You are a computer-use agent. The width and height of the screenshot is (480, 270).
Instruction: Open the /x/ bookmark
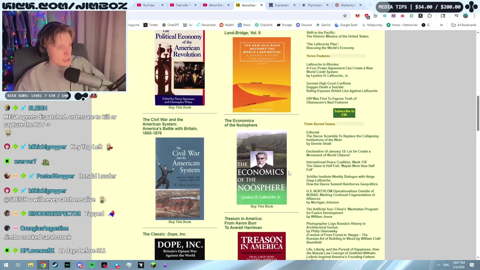(188, 25)
